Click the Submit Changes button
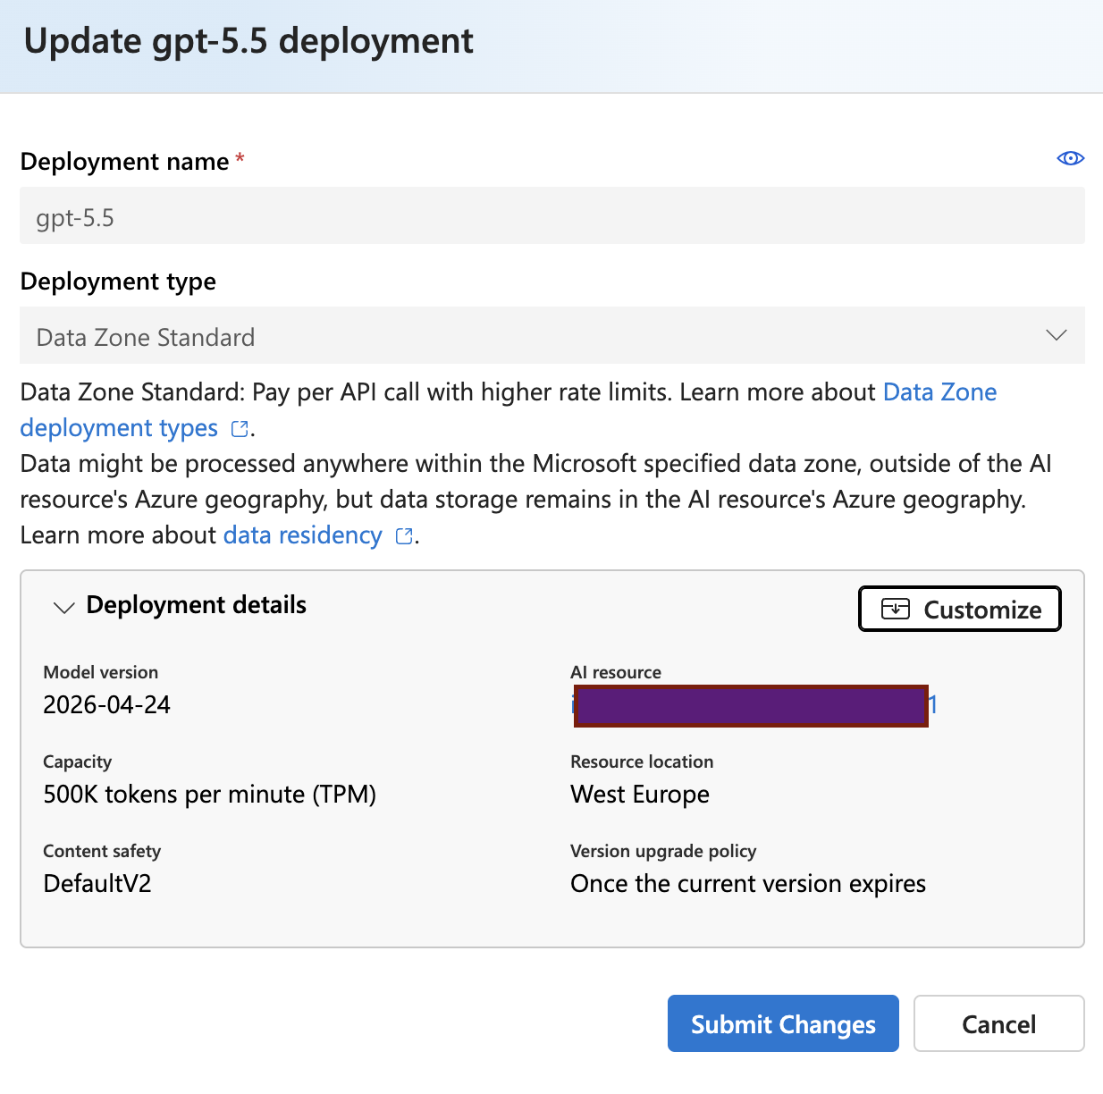This screenshot has width=1103, height=1094. pyautogui.click(x=783, y=1023)
